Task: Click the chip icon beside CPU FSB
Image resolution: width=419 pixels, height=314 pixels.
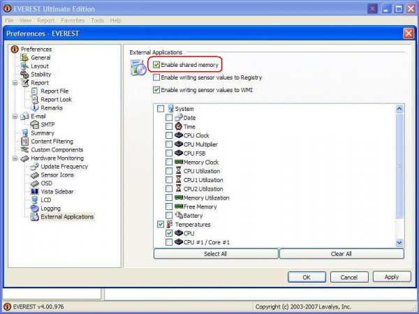Action: pos(179,153)
